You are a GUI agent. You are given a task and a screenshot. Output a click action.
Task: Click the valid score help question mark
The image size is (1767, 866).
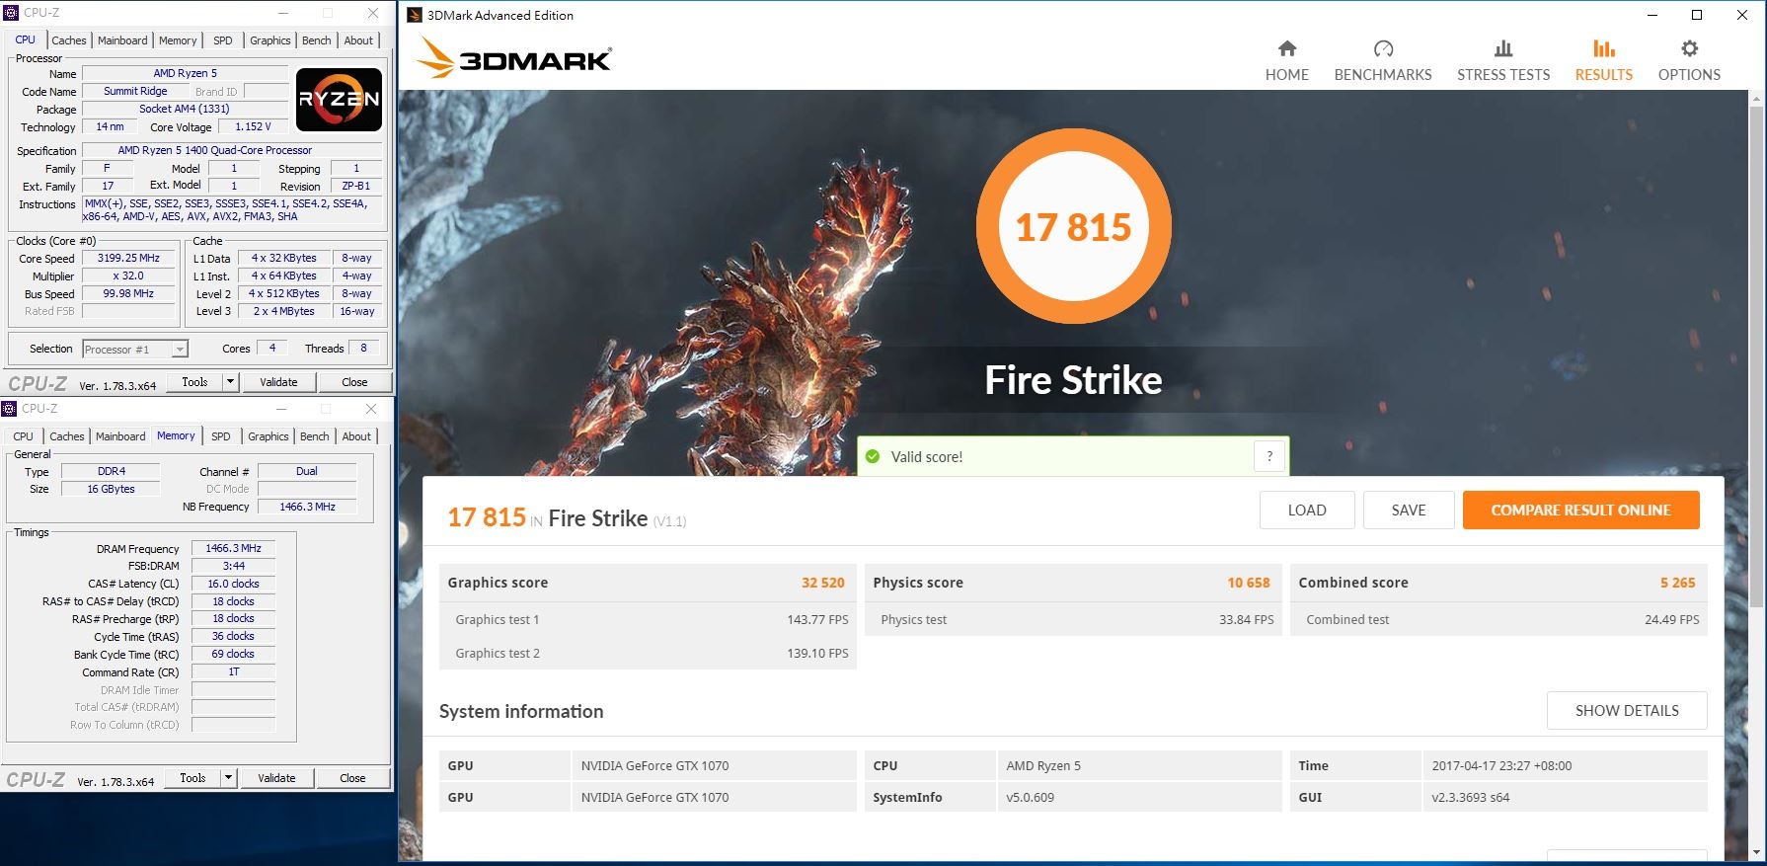click(1269, 456)
